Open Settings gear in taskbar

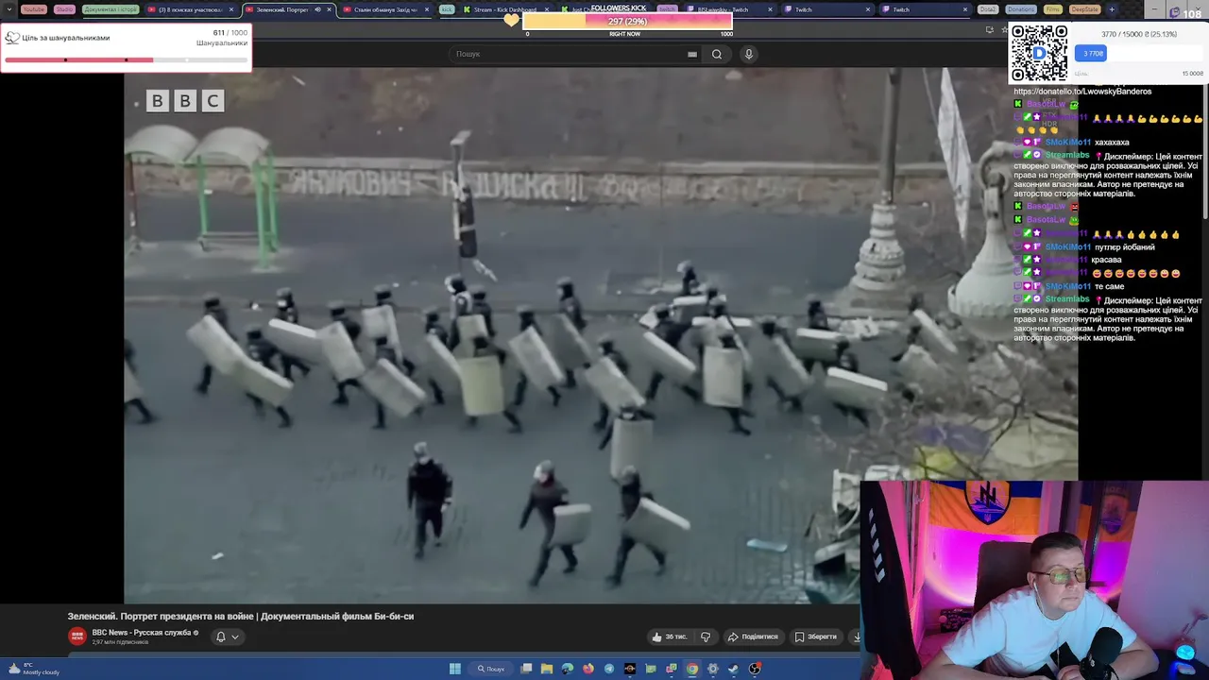click(x=713, y=669)
